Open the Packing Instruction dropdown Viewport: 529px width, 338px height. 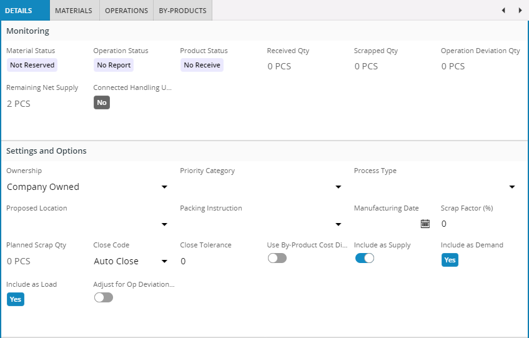tap(338, 224)
